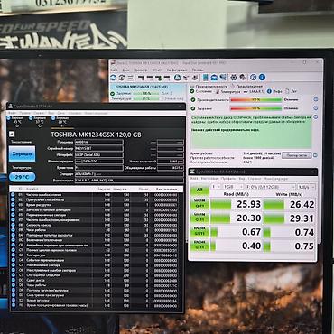The width and height of the screenshot is (334, 334).
Task: Click the 29.31 write speed value
Action: click(302, 218)
